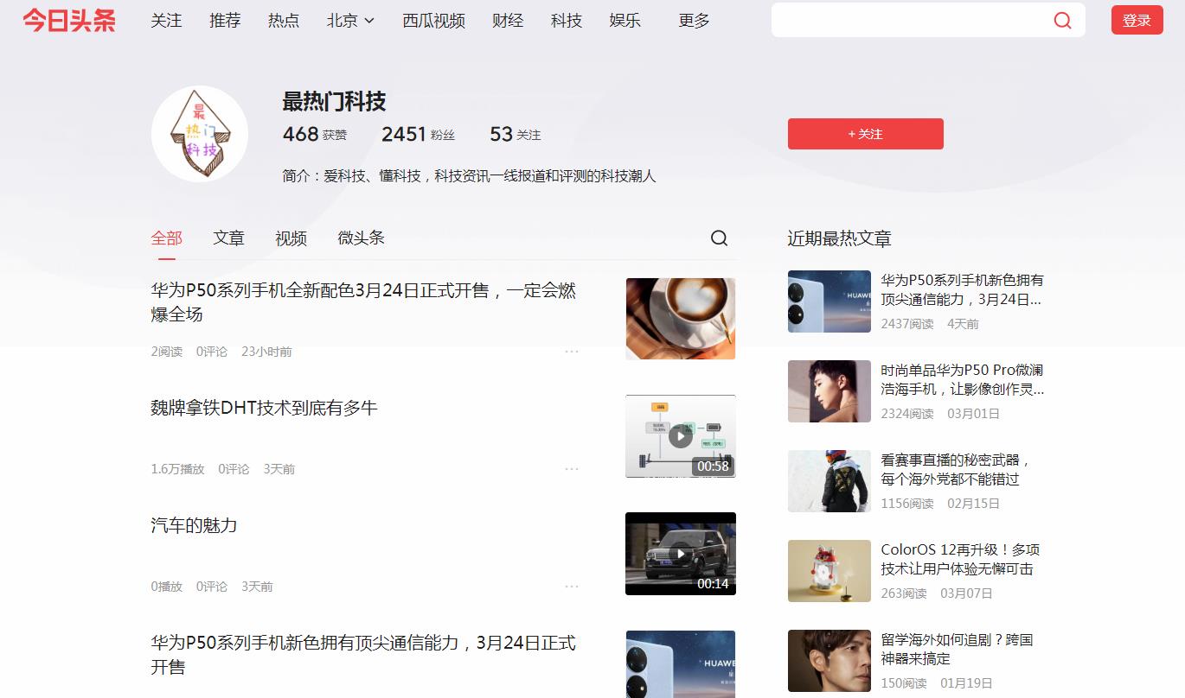The height and width of the screenshot is (698, 1185).
Task: Follow the account with + 关注 button
Action: coord(865,134)
